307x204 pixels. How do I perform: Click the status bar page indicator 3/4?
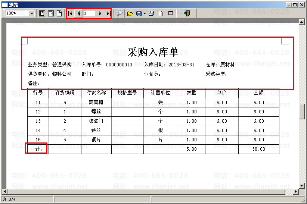point(9,199)
